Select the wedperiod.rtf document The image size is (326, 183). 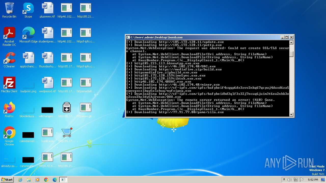[x=47, y=85]
